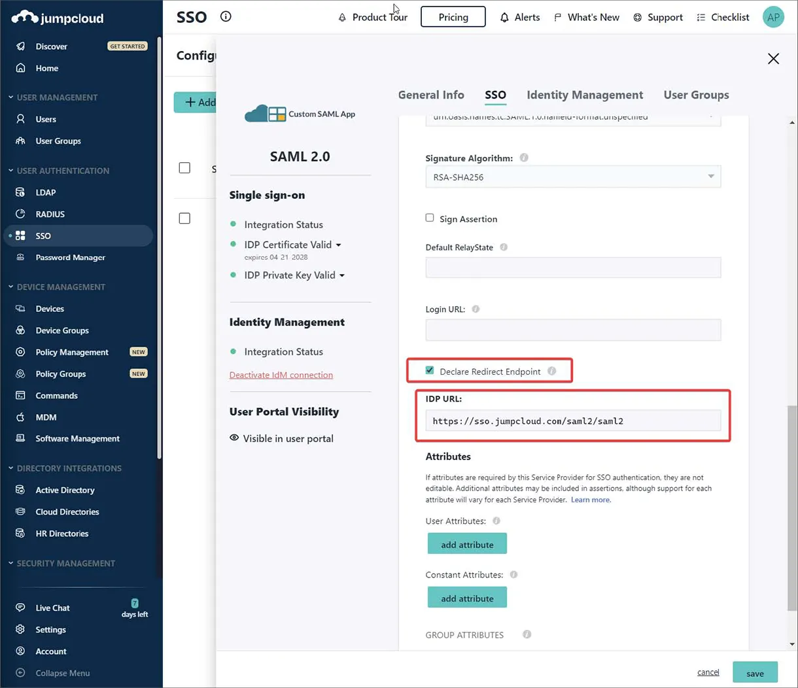This screenshot has width=798, height=688.
Task: Click the Devices icon in sidebar
Action: click(21, 309)
